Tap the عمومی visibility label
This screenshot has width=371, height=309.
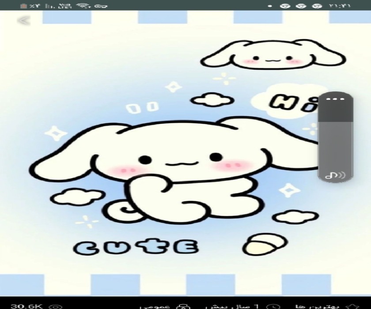coord(155,307)
